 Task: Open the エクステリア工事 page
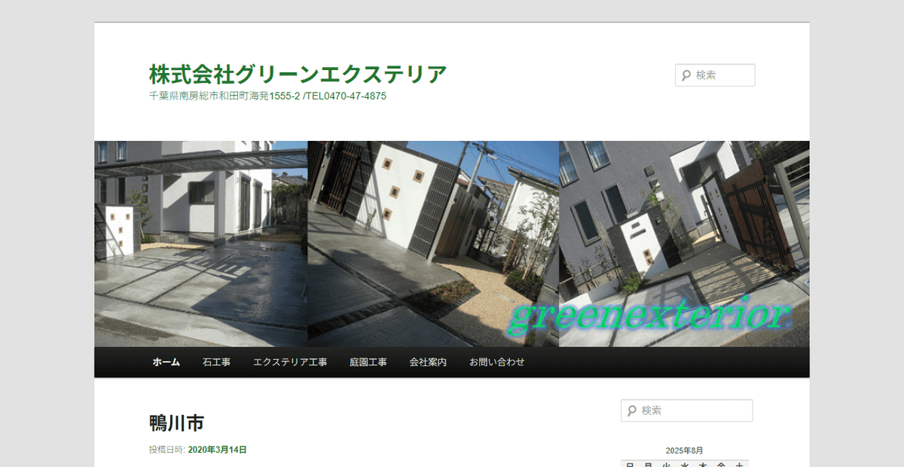[290, 362]
